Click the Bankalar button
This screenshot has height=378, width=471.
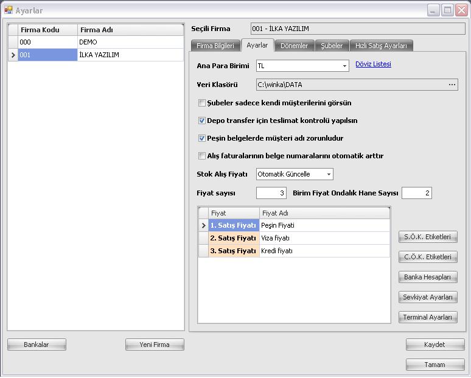tap(37, 345)
